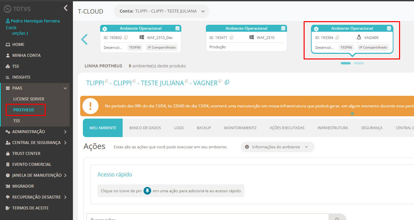414x220 pixels.
Task: Copy ID 193394 with the copy icon
Action: tap(337, 38)
